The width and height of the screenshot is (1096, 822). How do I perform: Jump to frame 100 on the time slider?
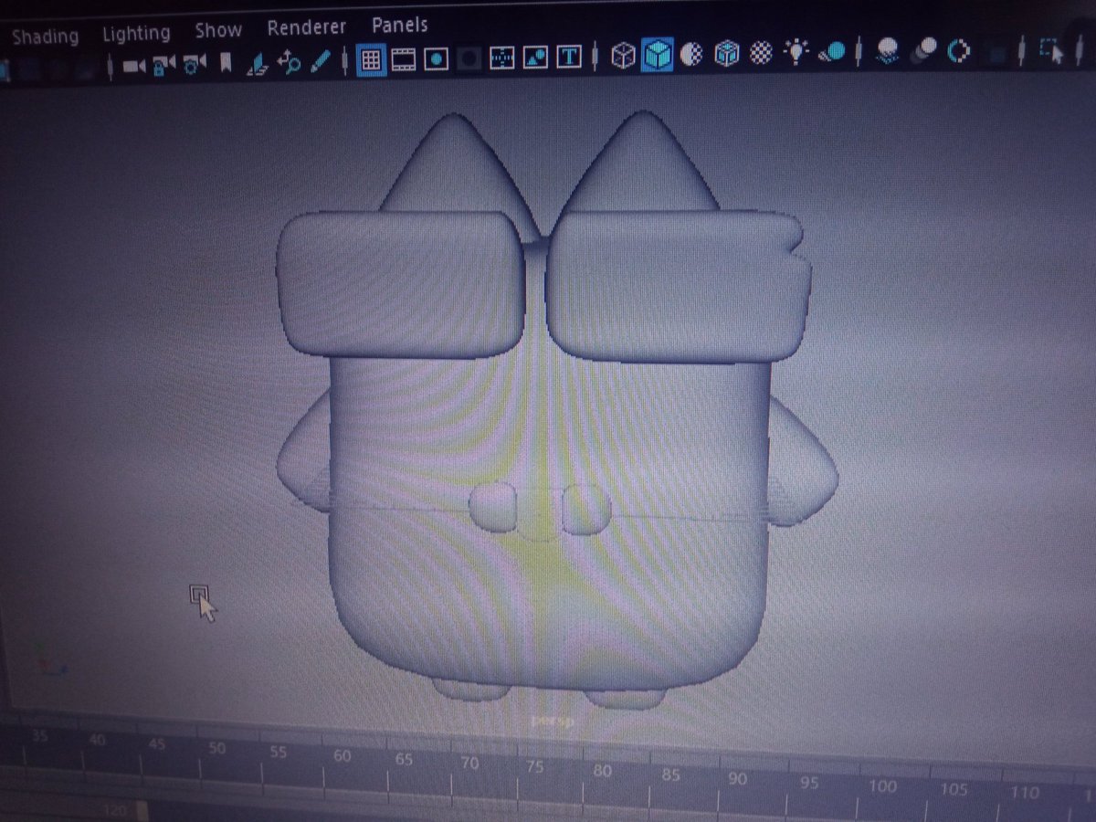[x=882, y=786]
